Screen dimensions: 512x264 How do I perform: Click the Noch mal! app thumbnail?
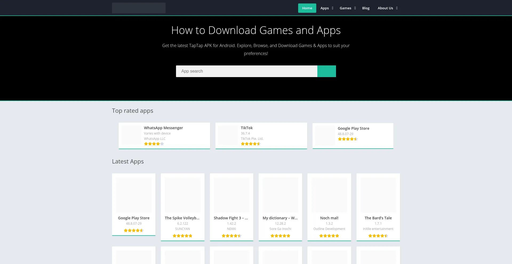[x=329, y=195]
